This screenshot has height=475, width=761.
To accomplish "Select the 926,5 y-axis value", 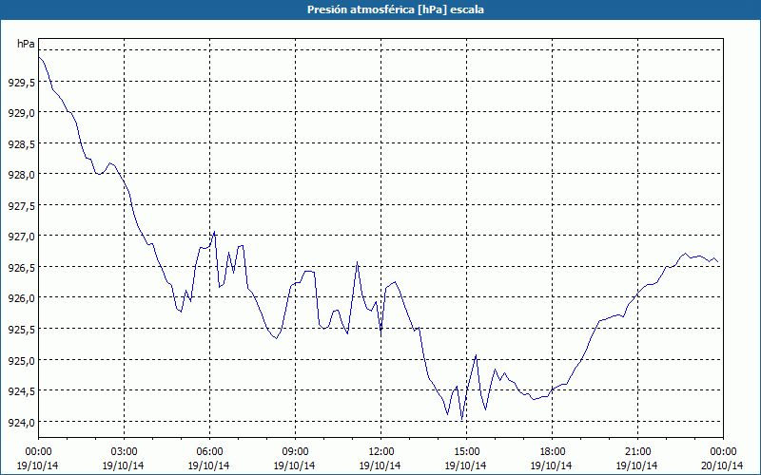I will pos(21,268).
